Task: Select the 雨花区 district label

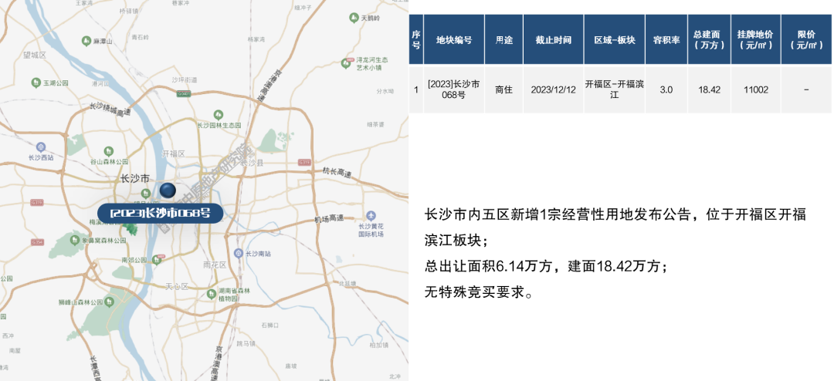Action: [x=215, y=264]
